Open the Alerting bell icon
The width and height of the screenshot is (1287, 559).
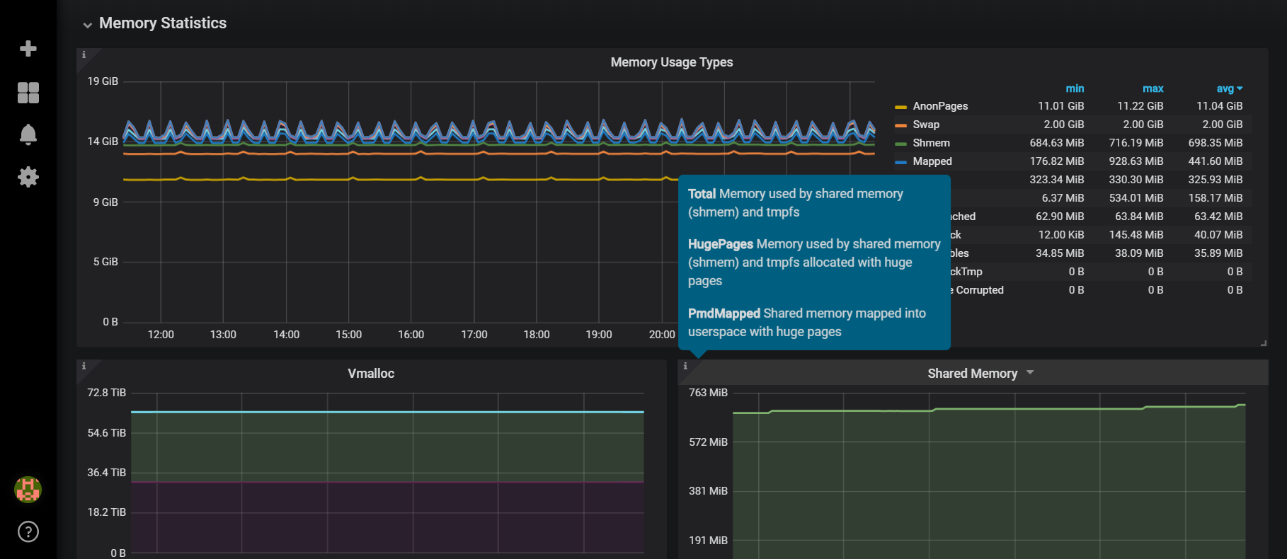click(28, 134)
